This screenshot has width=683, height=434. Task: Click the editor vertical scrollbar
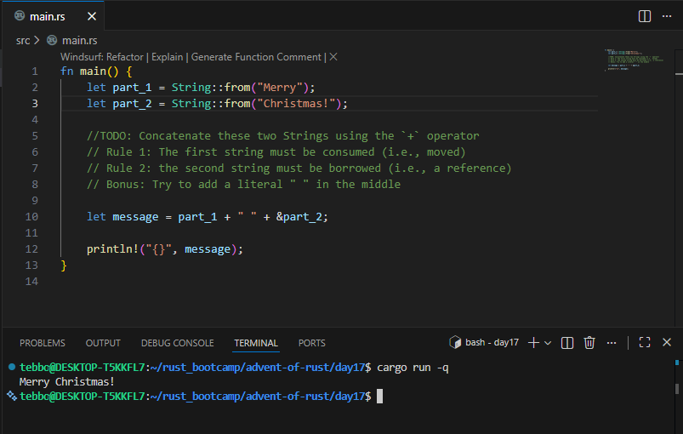(x=679, y=187)
